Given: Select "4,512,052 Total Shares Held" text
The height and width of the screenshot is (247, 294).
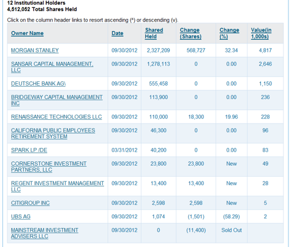Looking at the screenshot, I should coord(42,9).
